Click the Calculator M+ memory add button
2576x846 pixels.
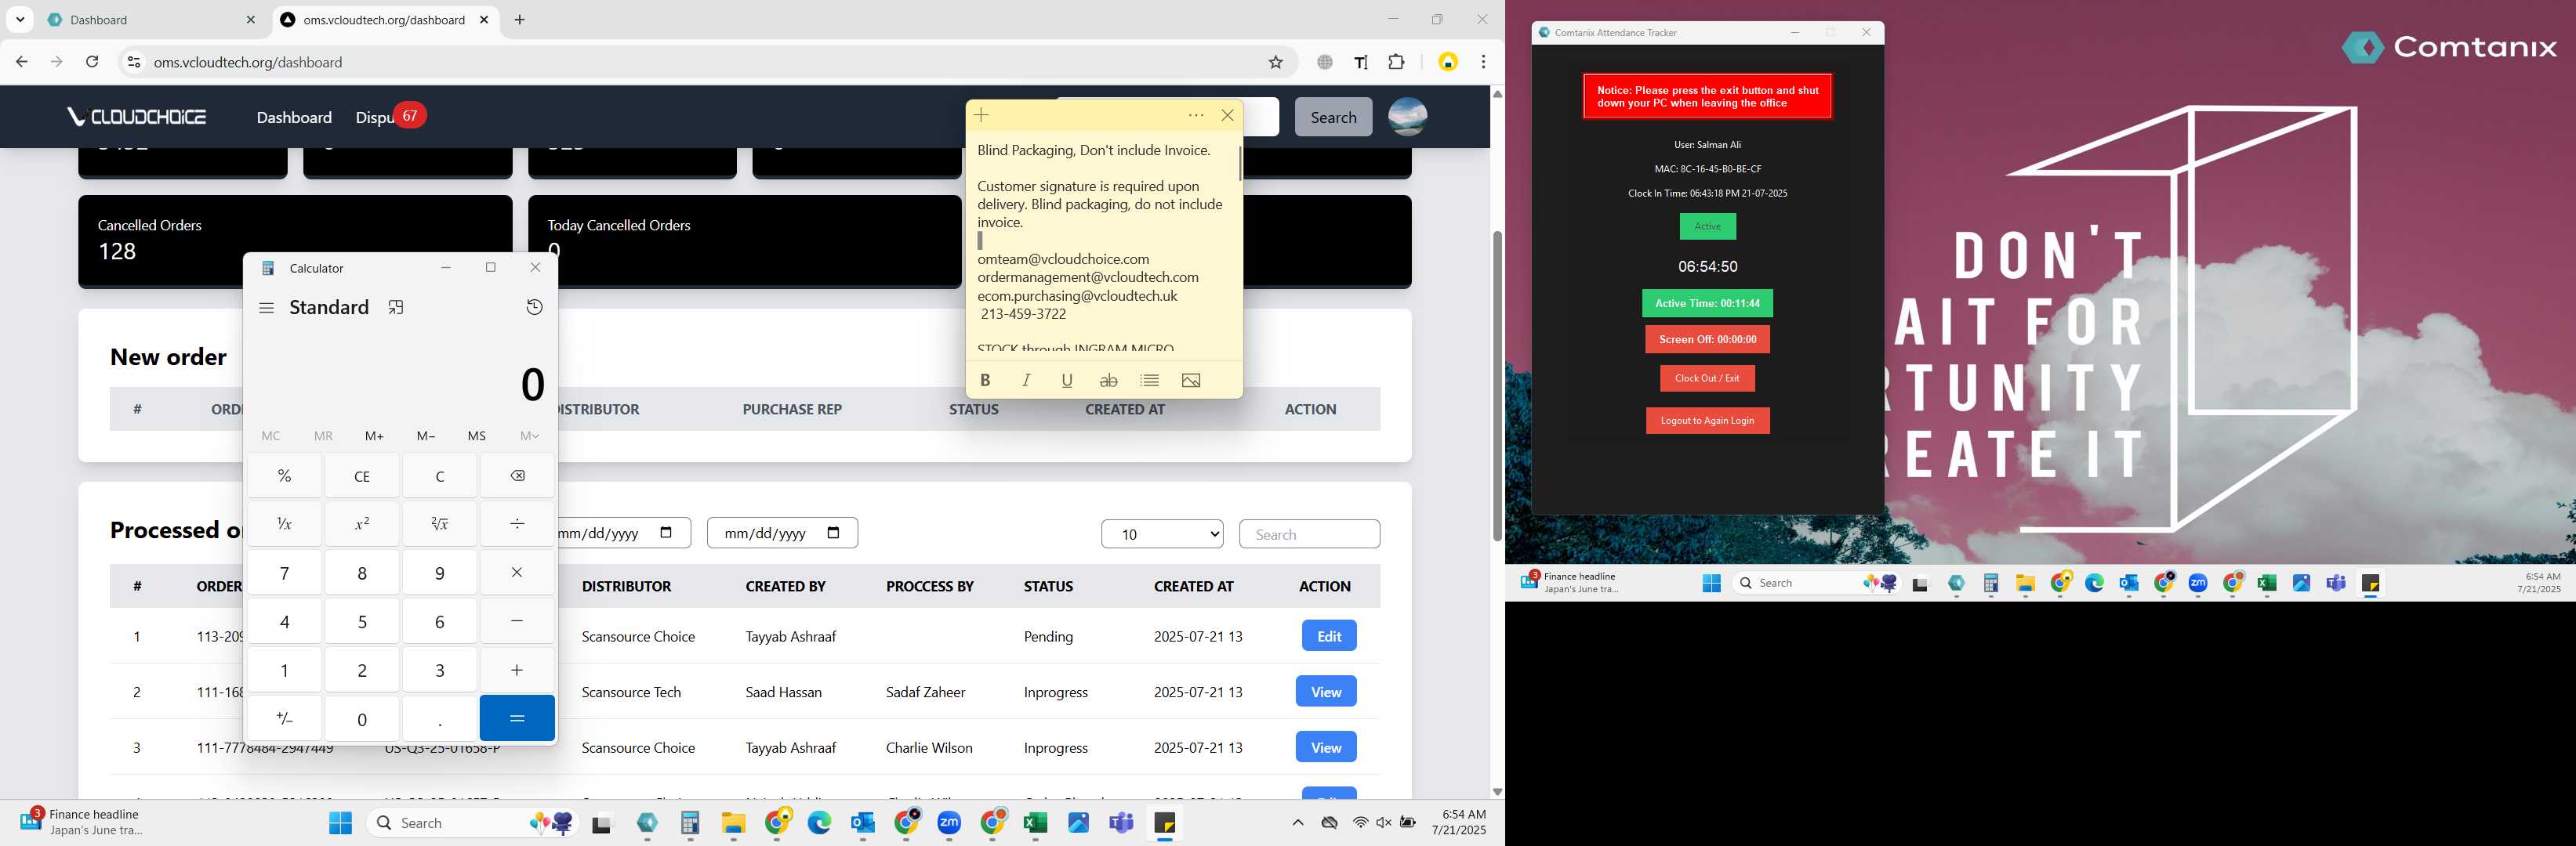coord(374,436)
